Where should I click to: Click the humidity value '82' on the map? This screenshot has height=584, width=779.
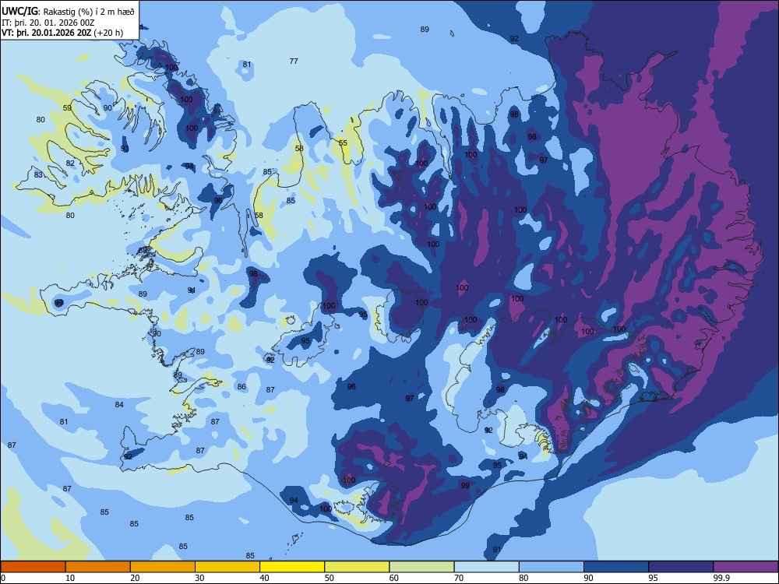point(70,163)
